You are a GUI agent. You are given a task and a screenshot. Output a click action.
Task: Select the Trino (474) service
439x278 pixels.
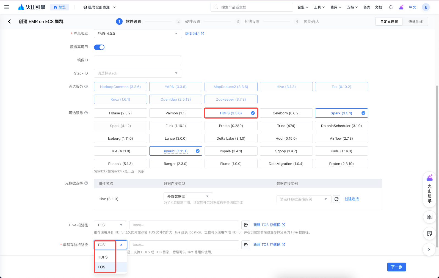286,126
